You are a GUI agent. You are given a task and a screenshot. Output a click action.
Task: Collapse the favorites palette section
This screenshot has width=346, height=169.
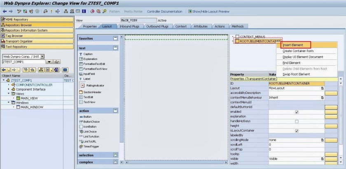coord(115,38)
